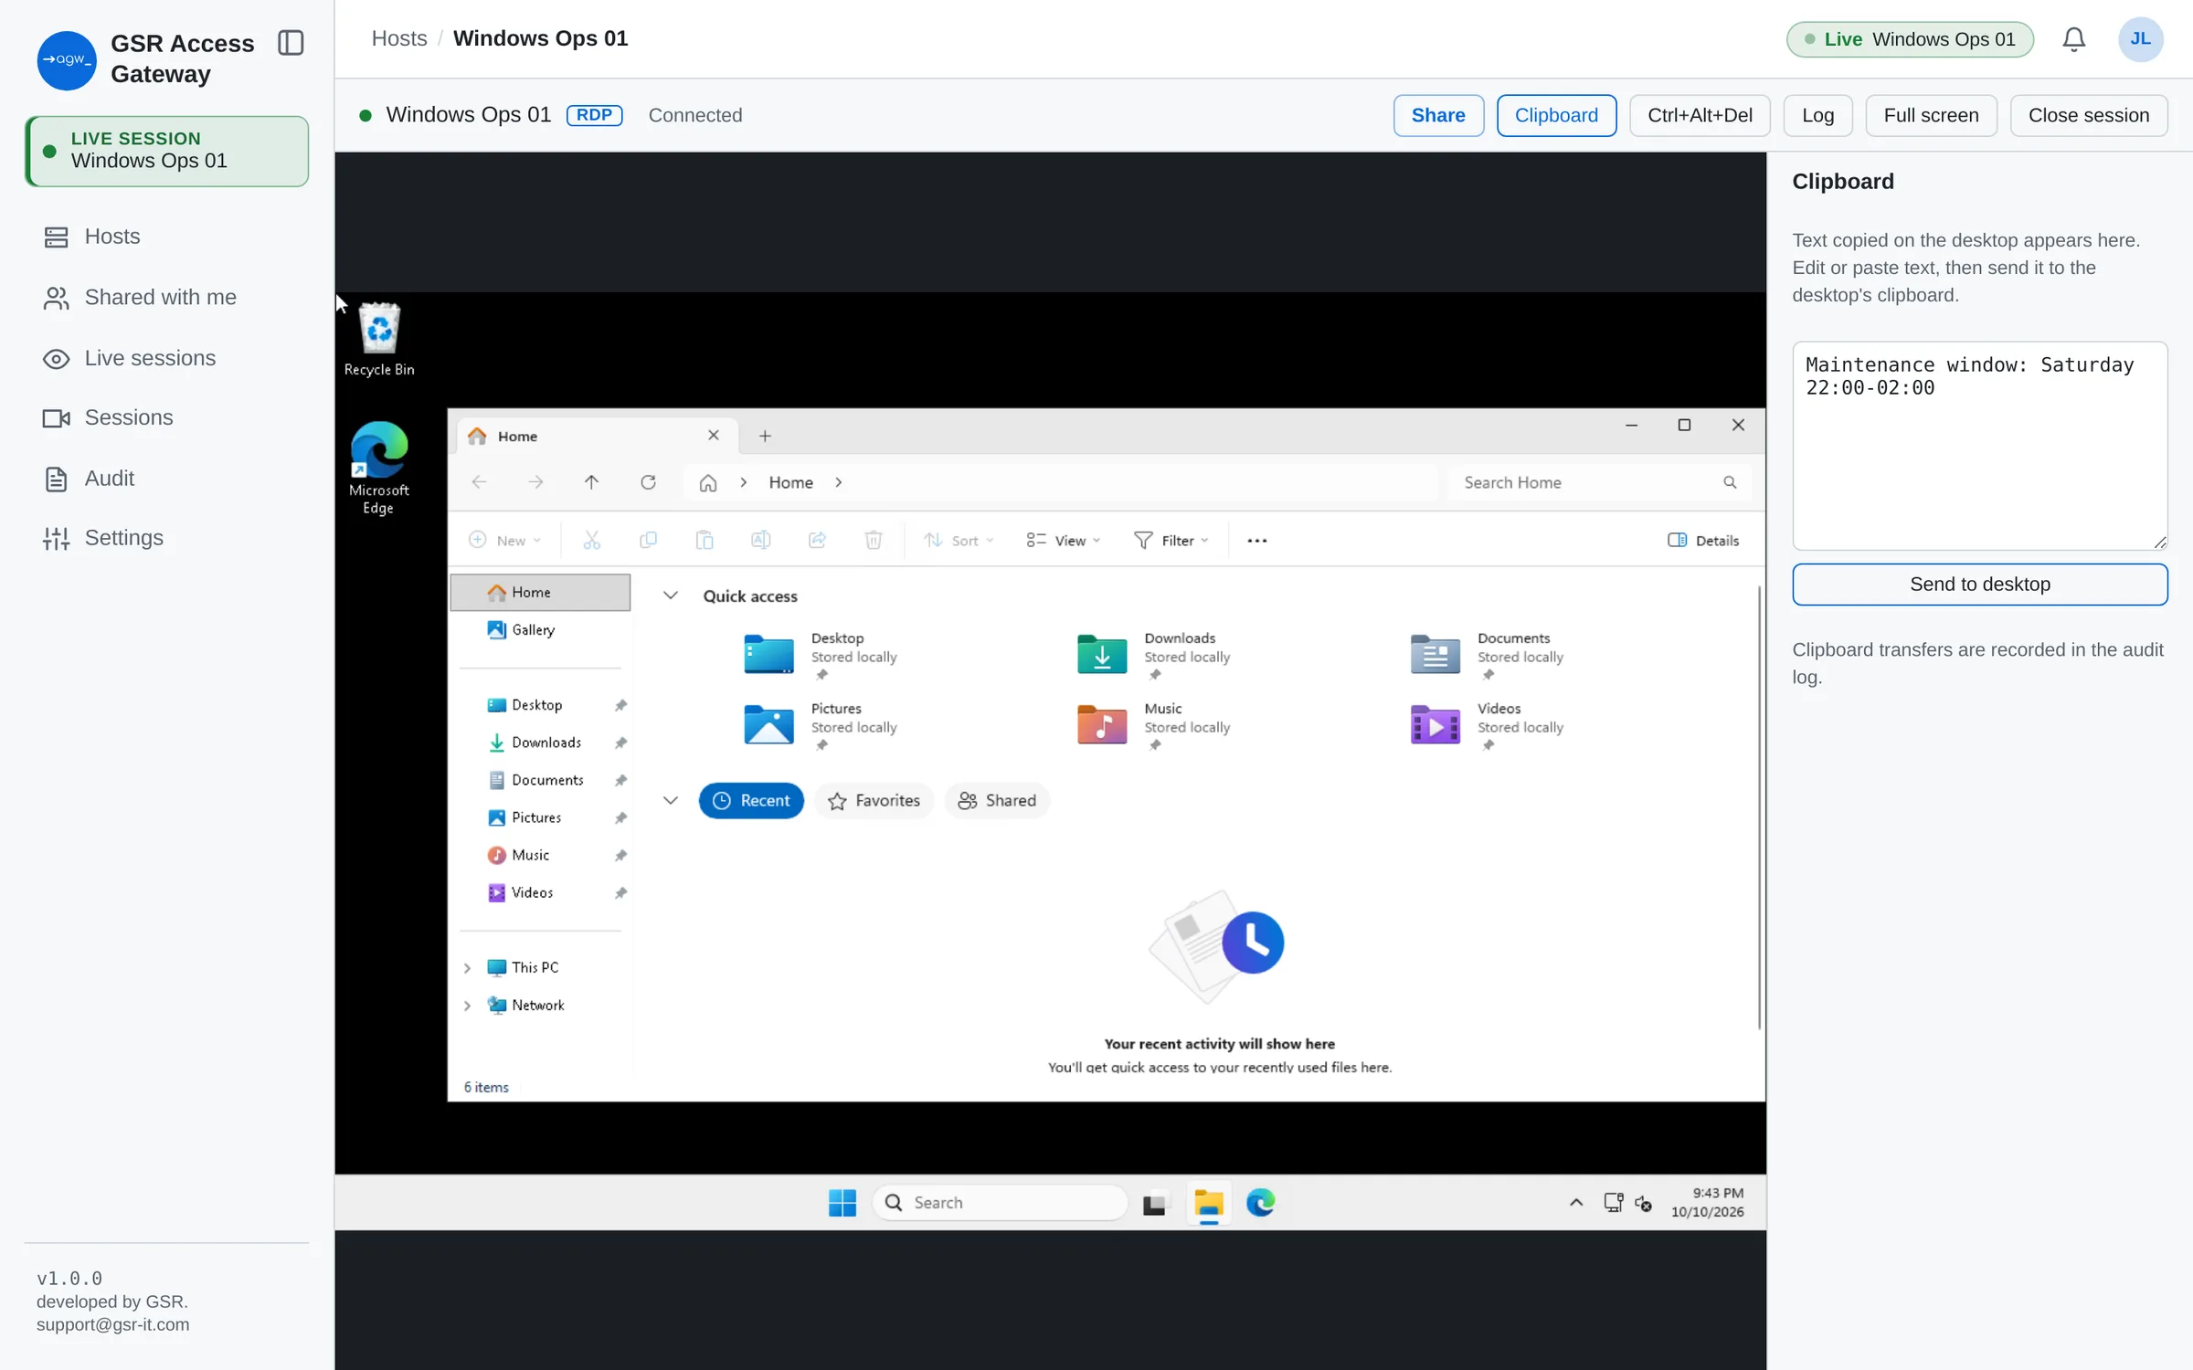
Task: Click the Search Home field
Action: (x=1599, y=482)
